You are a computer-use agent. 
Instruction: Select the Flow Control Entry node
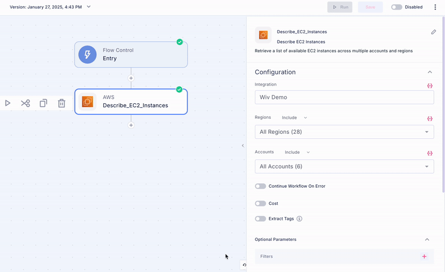131,54
